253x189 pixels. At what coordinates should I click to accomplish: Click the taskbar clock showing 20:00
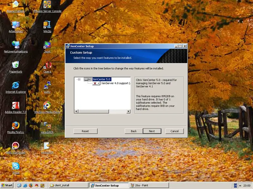pyautogui.click(x=247, y=186)
